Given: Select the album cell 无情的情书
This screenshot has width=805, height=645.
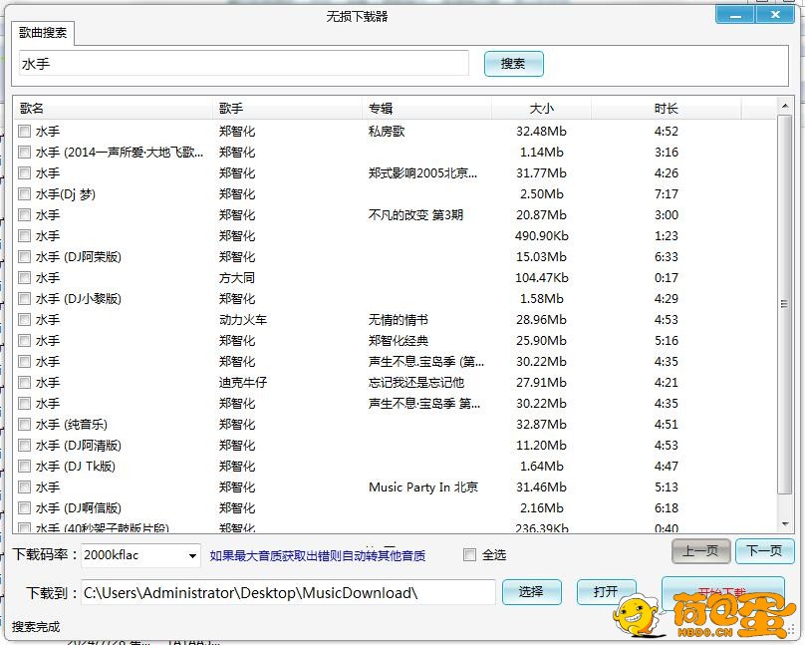Looking at the screenshot, I should click(x=399, y=320).
